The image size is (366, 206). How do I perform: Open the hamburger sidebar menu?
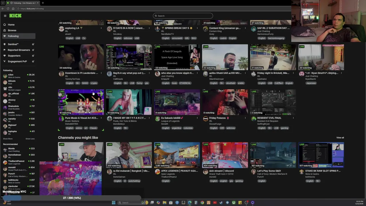pyautogui.click(x=5, y=16)
